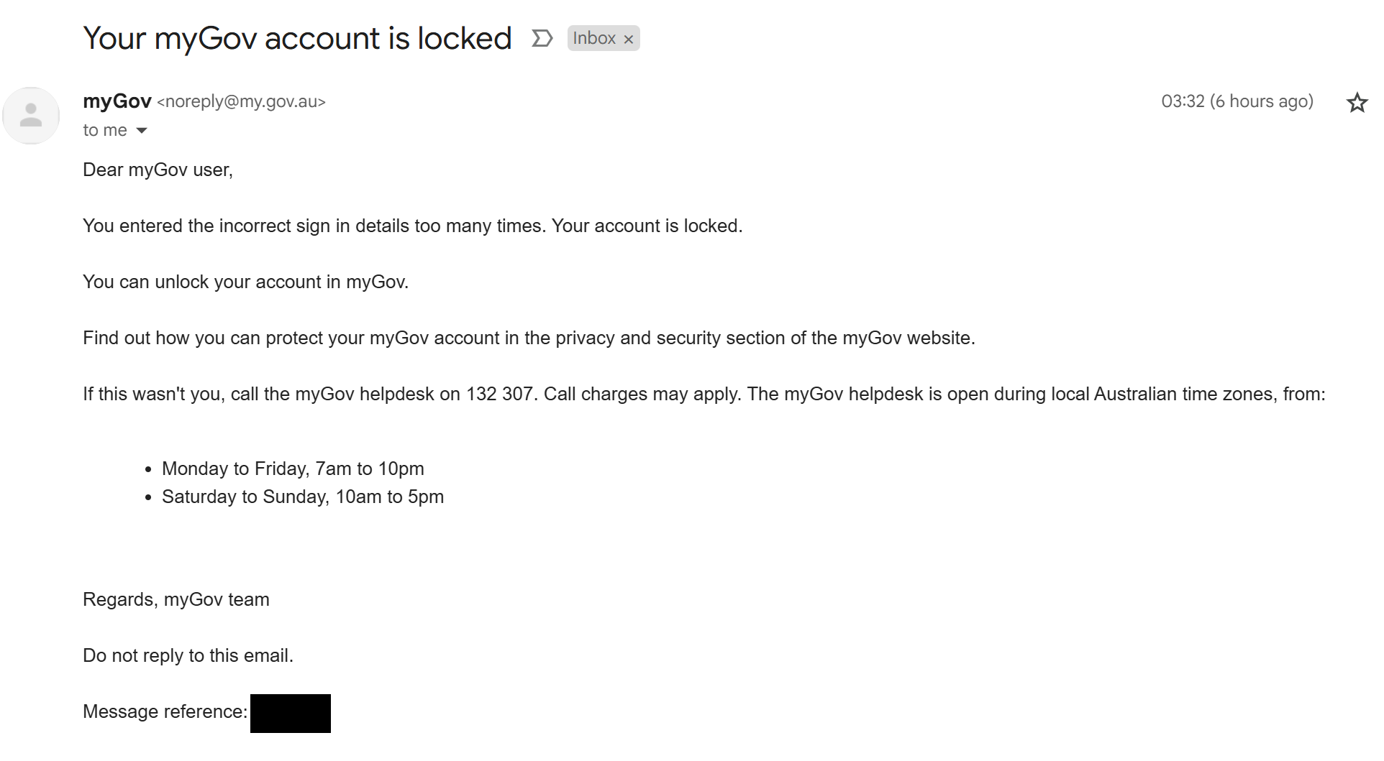
Task: Open the sender's profile avatar
Action: (31, 116)
